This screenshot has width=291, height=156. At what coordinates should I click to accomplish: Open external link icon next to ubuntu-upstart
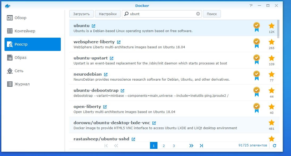(x=112, y=58)
